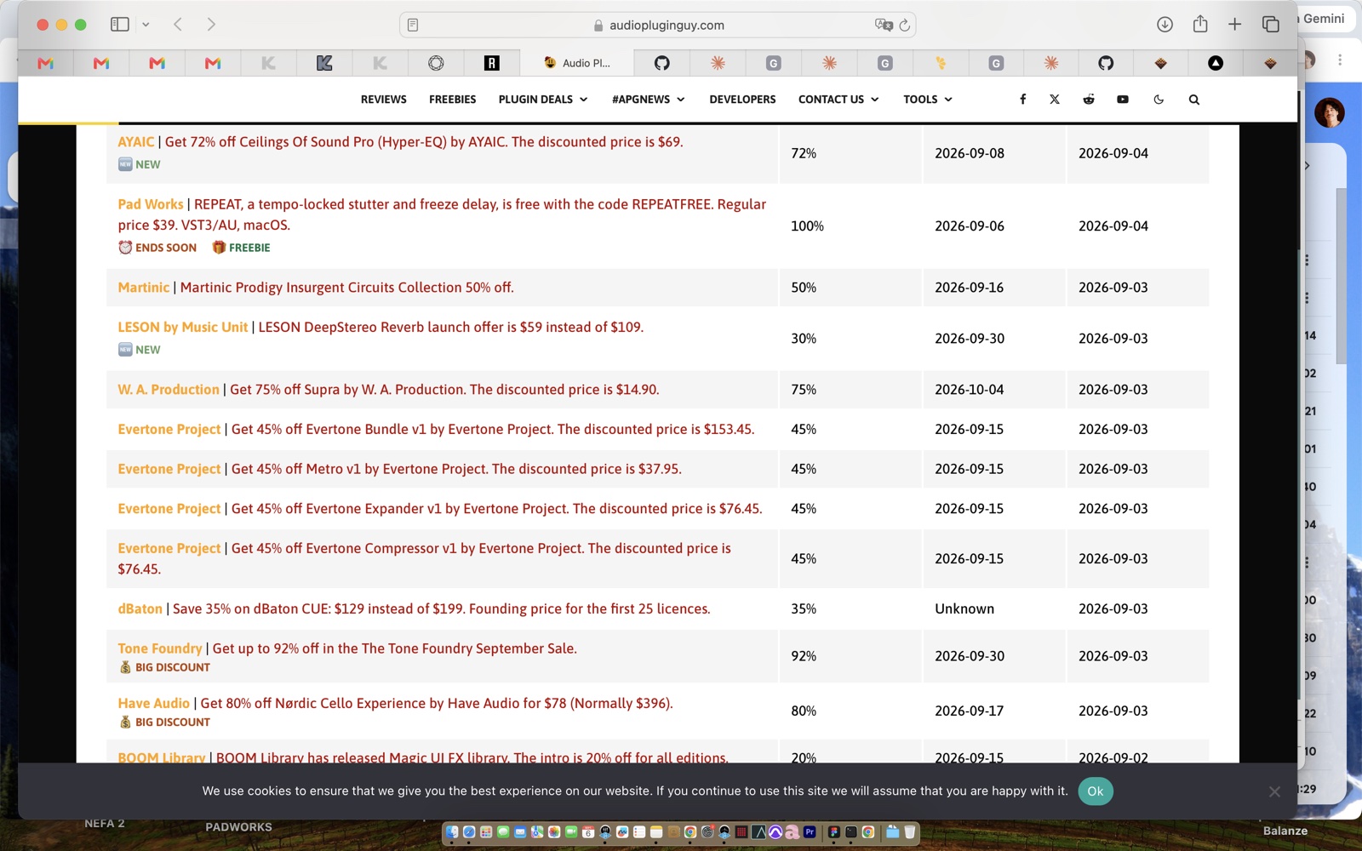
Task: Open the Reddit social icon
Action: coord(1089,100)
